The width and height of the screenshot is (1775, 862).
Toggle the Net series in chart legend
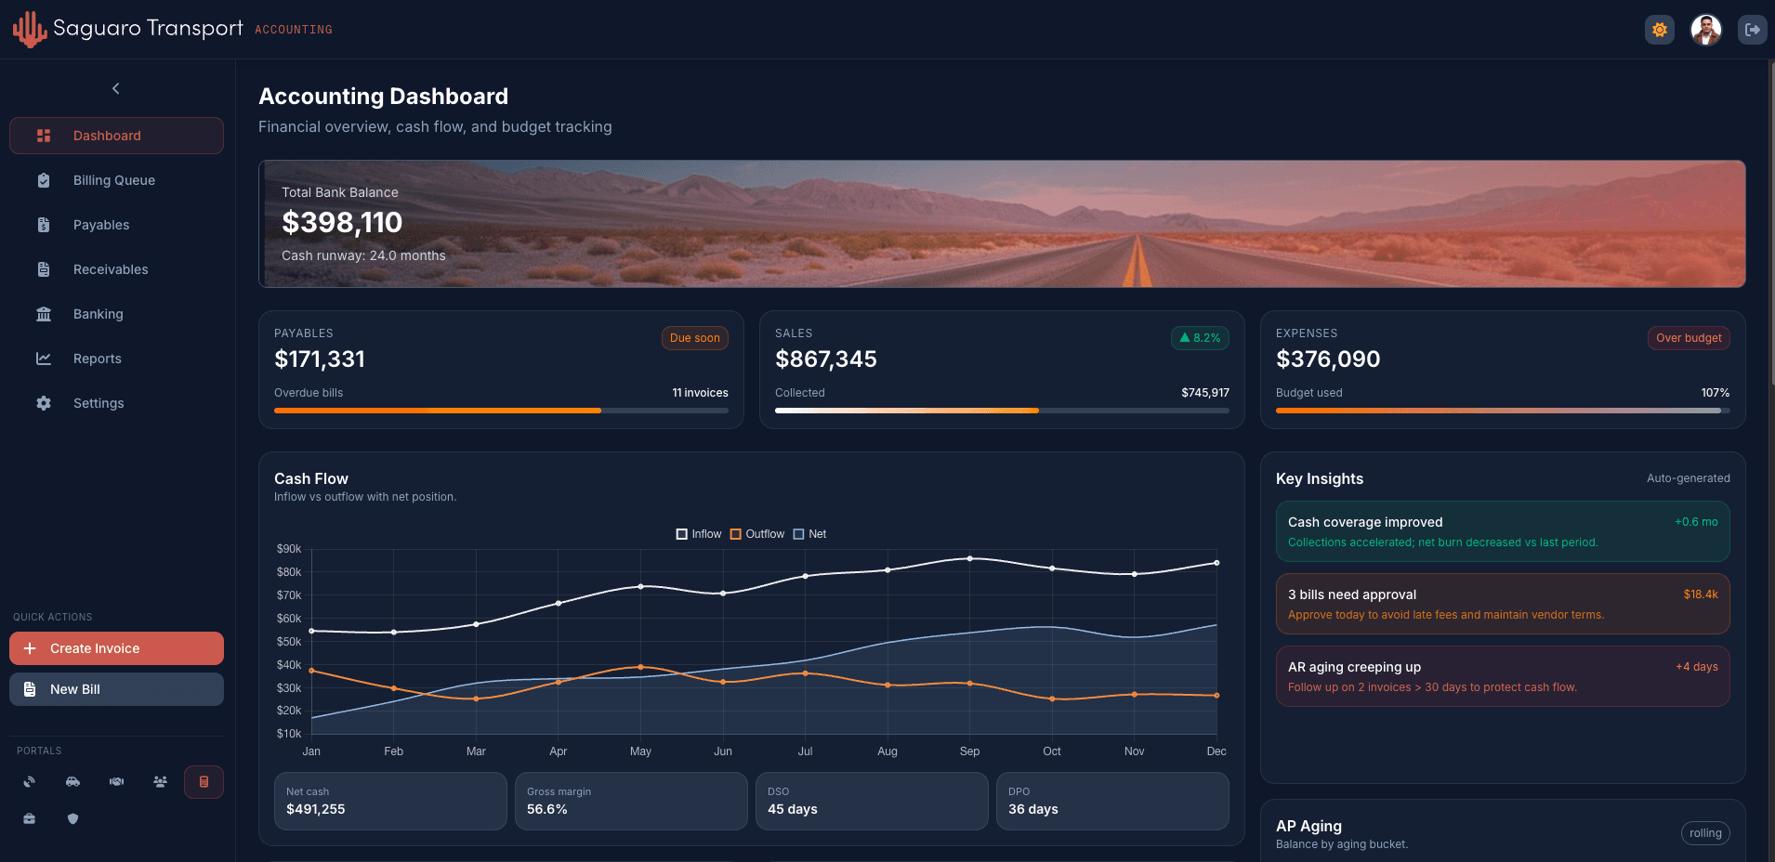809,534
